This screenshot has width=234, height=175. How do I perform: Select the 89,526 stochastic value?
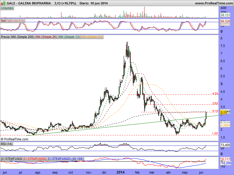pos(225,21)
